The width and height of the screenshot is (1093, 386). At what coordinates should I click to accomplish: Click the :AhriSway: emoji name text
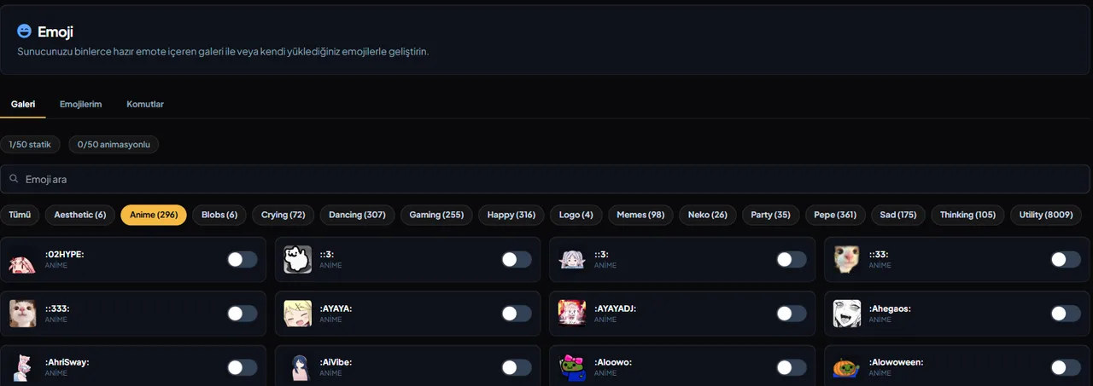[x=67, y=362]
